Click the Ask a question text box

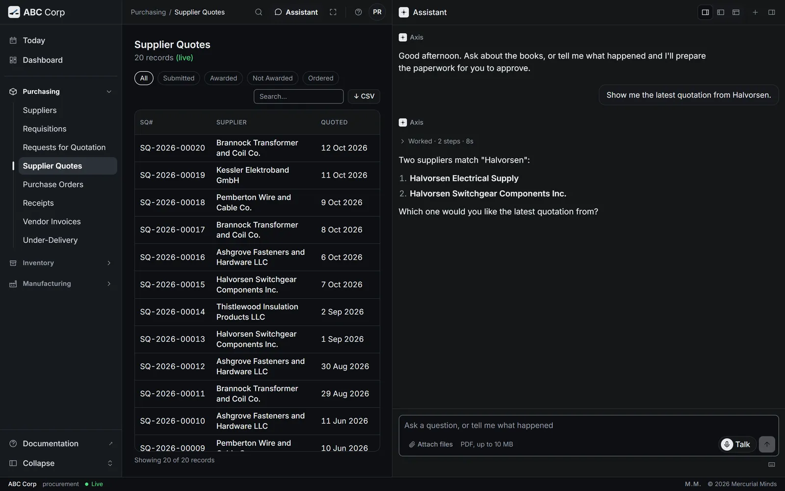[x=588, y=426]
